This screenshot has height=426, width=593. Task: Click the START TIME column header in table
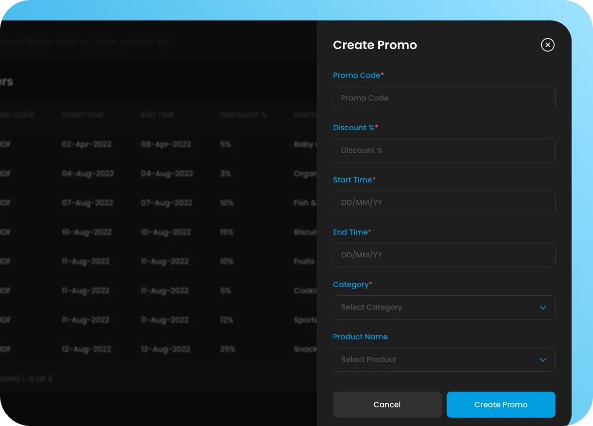tap(83, 115)
